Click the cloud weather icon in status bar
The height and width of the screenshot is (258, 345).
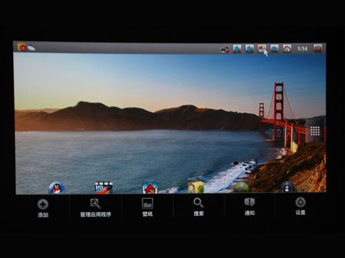[x=31, y=47]
